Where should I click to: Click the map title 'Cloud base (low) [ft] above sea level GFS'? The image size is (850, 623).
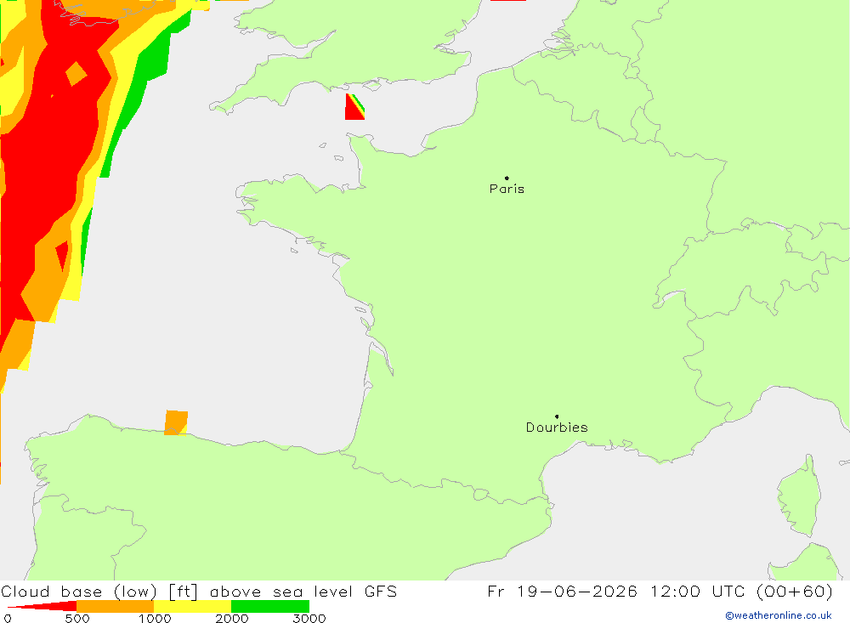click(199, 591)
